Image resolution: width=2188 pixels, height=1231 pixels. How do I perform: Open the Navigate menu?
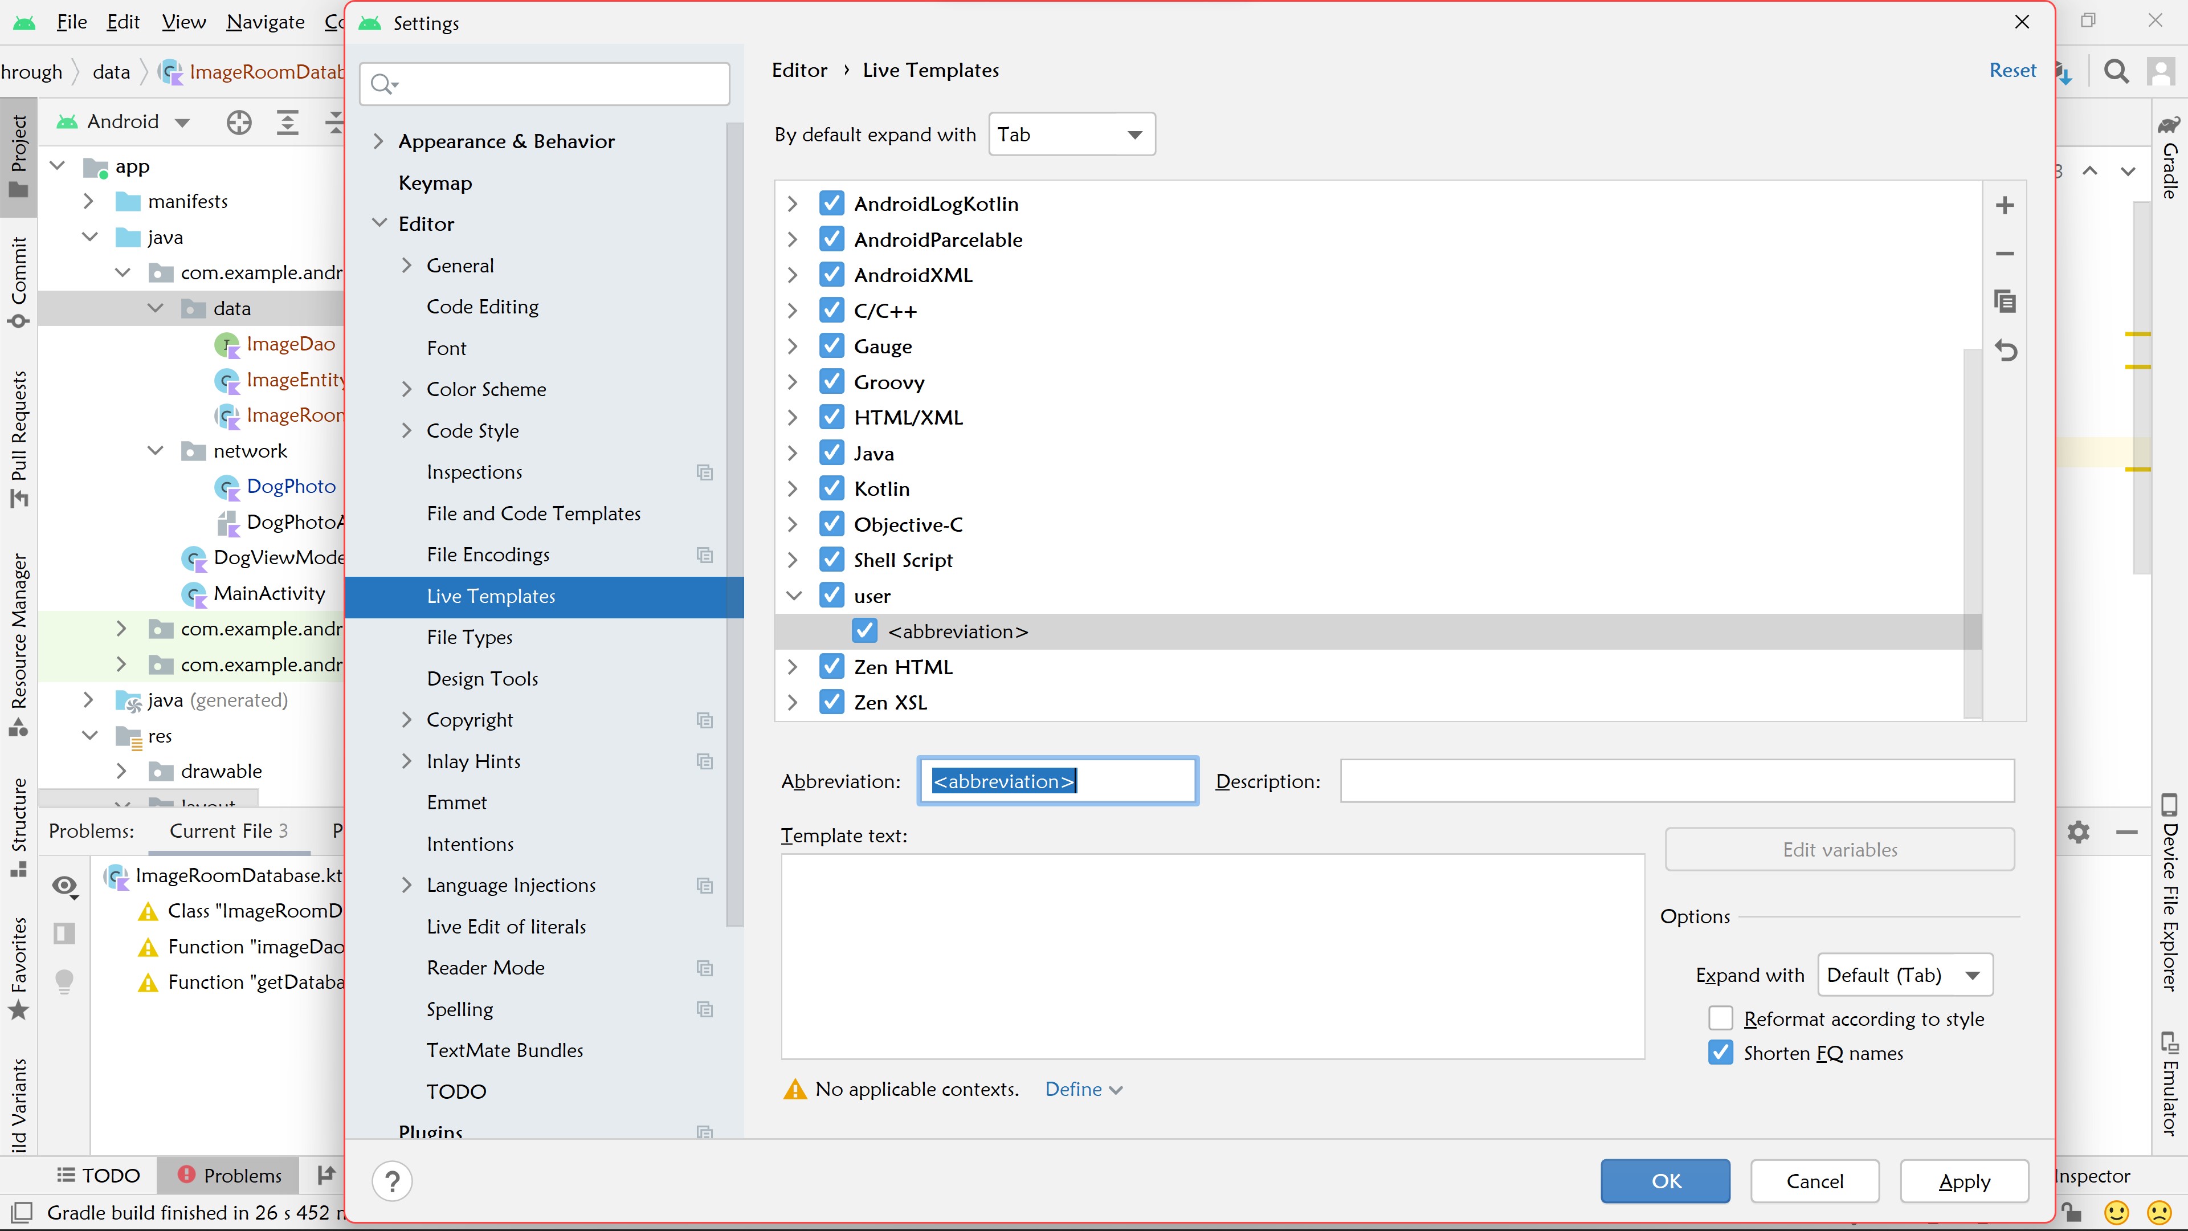pos(265,21)
